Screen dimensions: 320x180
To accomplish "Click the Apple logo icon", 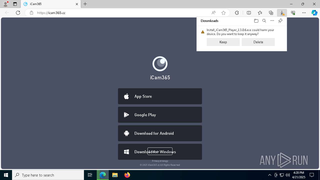I will [x=126, y=96].
